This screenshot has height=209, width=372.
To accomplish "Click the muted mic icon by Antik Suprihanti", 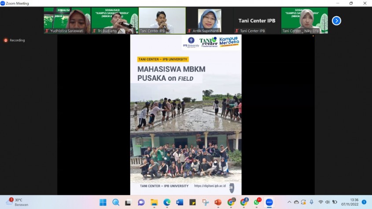I will 189,31.
